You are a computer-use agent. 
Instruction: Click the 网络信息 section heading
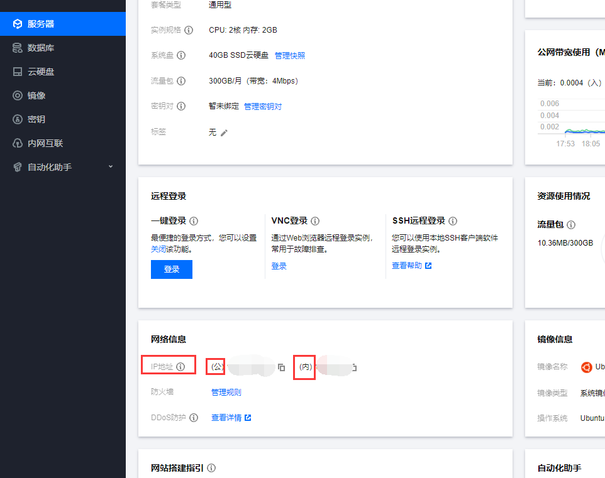coord(169,339)
